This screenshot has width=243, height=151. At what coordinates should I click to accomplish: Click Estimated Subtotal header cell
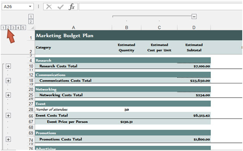[194, 48]
